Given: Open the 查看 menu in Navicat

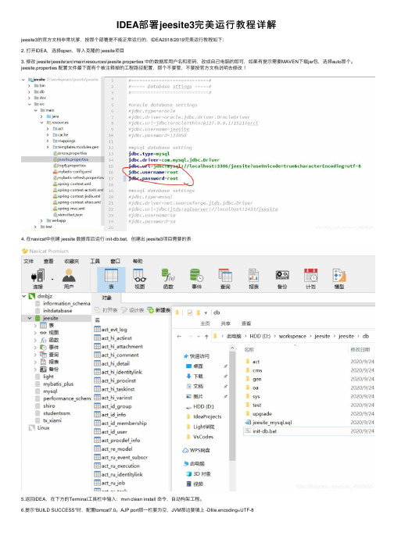Looking at the screenshot, I should (x=48, y=261).
